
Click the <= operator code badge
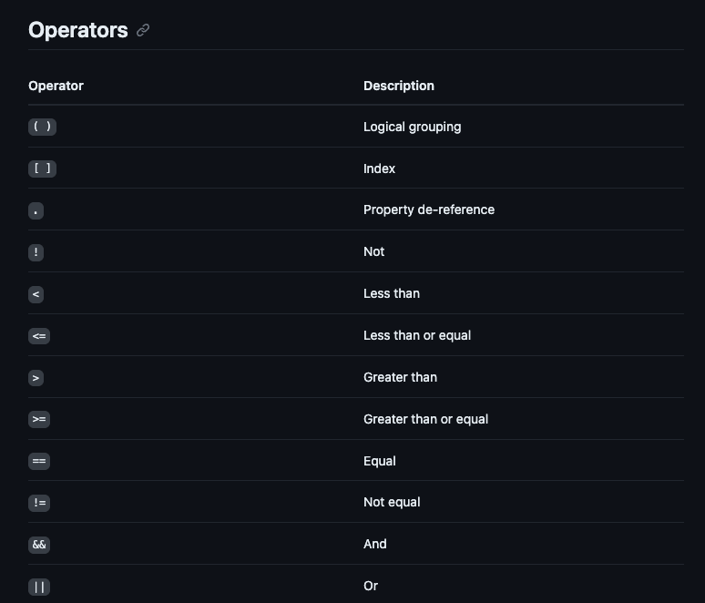click(39, 336)
